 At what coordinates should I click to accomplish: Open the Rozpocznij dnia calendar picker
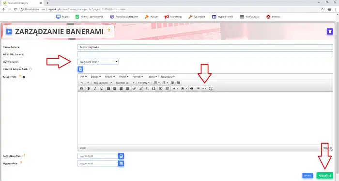(121, 156)
